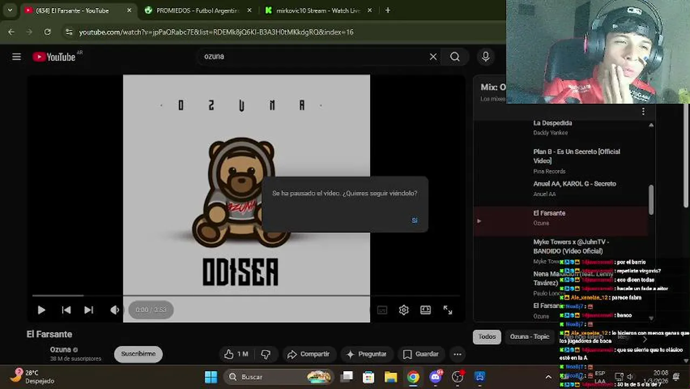Go to the YouTube home logo
690x389 pixels.
[54, 57]
